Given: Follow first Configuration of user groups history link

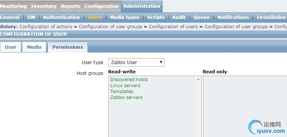Looking at the screenshot, I should [x=110, y=27].
